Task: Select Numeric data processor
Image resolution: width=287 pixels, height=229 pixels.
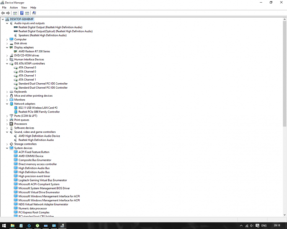Action: pyautogui.click(x=33, y=208)
